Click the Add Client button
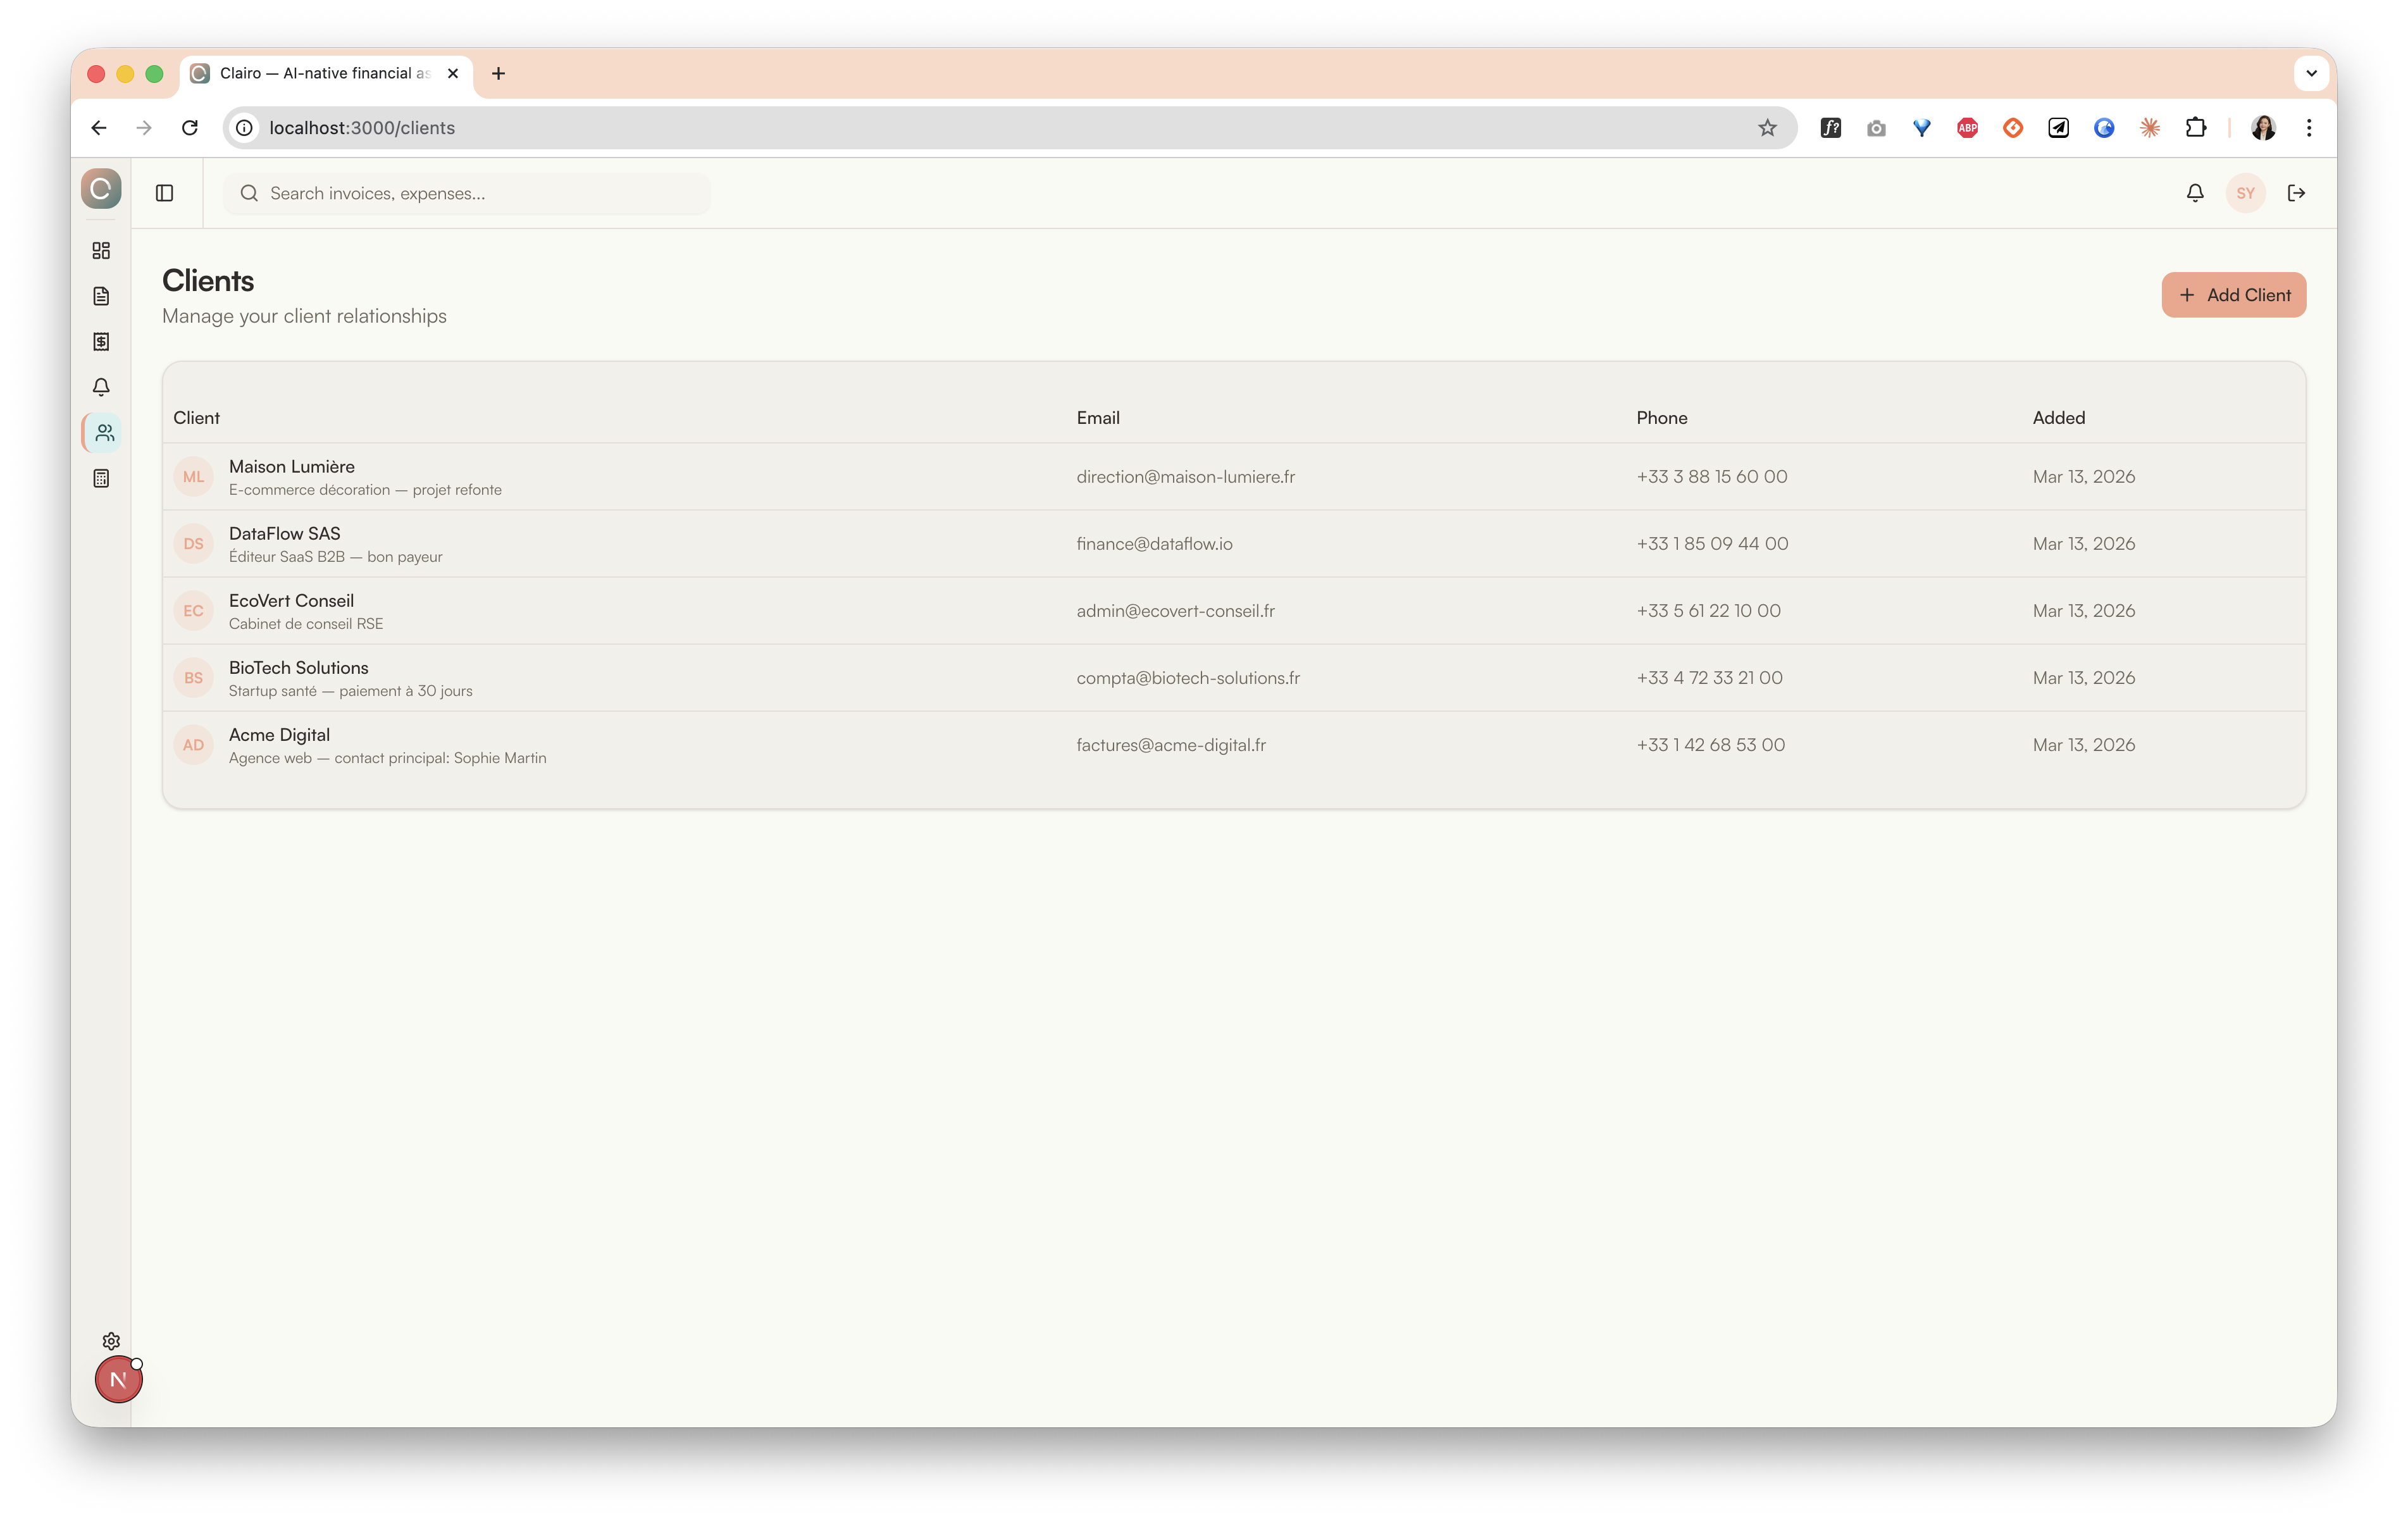Viewport: 2408px width, 1521px height. pyautogui.click(x=2233, y=295)
